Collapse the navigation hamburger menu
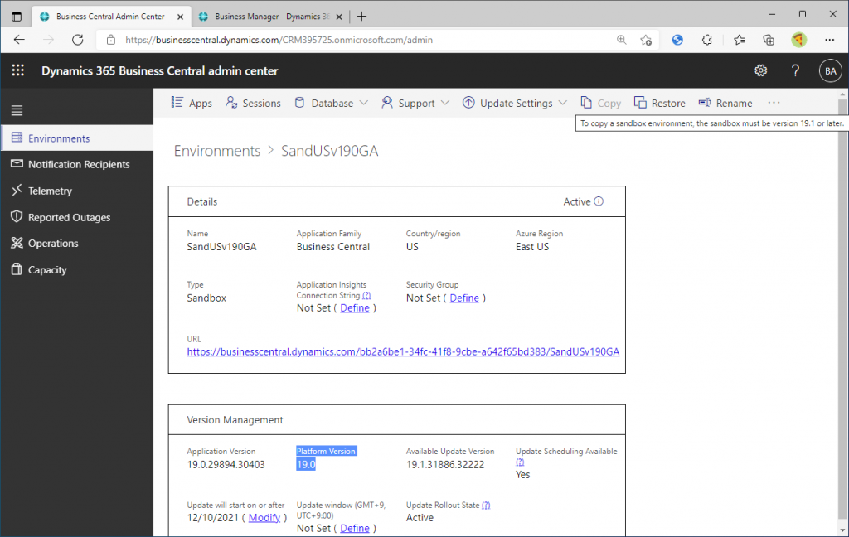Screen dimensions: 849x537 click(17, 110)
